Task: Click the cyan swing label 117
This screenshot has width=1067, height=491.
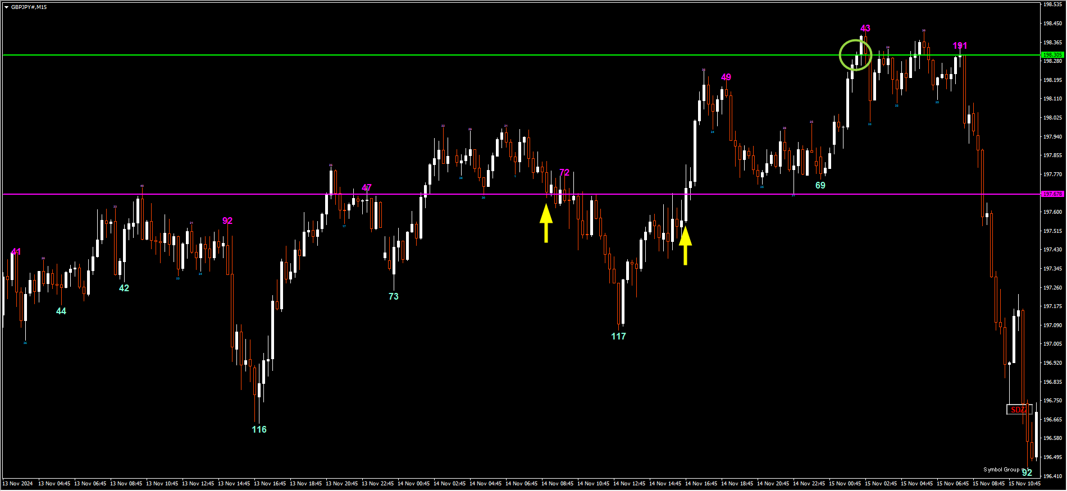Action: pyautogui.click(x=618, y=336)
